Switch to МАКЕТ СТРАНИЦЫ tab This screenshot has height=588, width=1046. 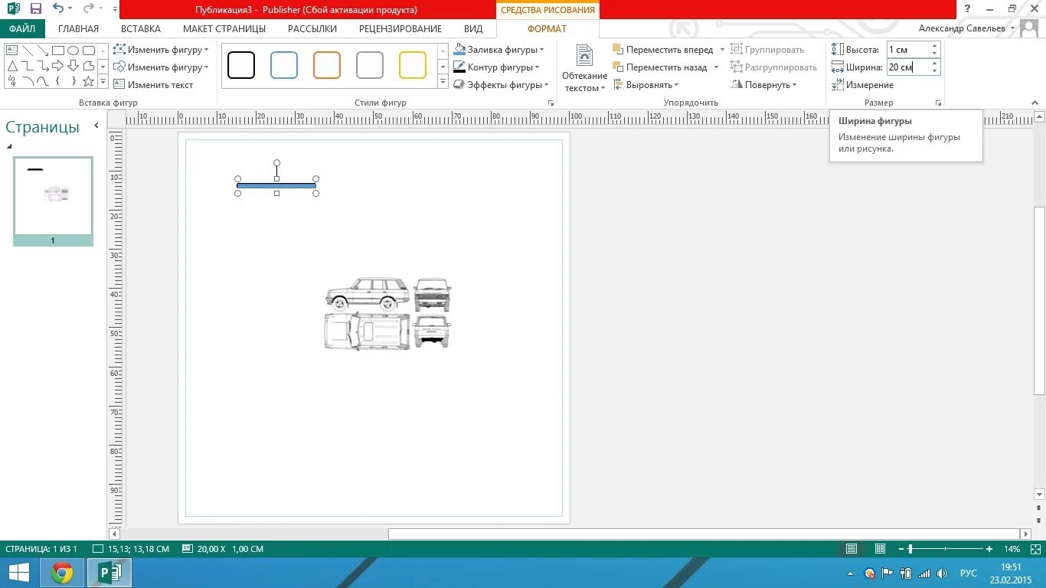(224, 29)
